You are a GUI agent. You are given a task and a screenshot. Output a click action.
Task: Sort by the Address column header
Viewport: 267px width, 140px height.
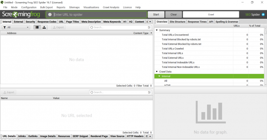point(70,33)
